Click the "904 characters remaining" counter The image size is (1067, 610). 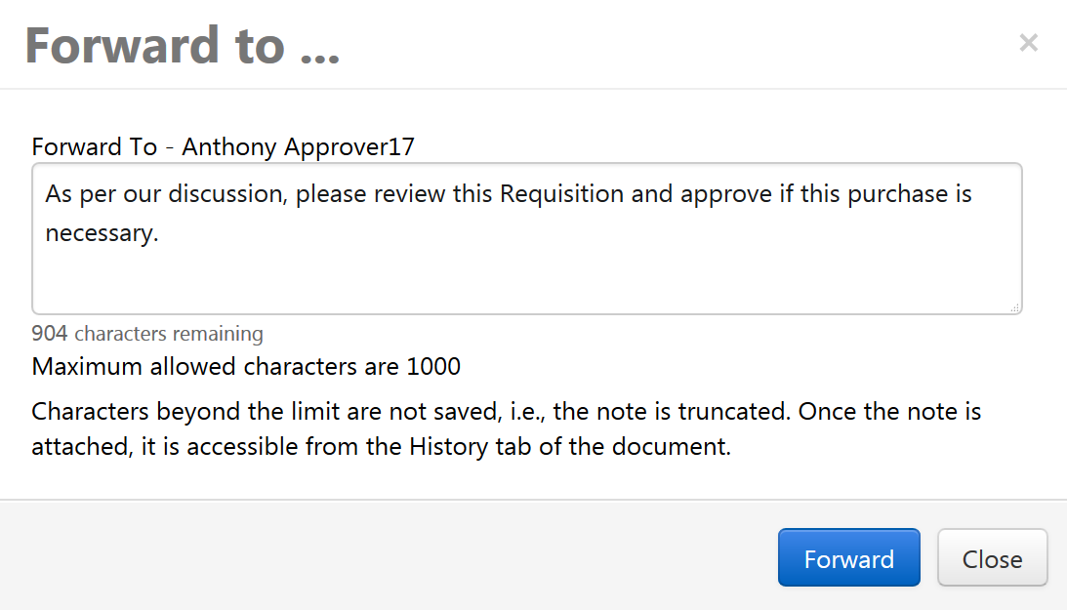(x=147, y=334)
